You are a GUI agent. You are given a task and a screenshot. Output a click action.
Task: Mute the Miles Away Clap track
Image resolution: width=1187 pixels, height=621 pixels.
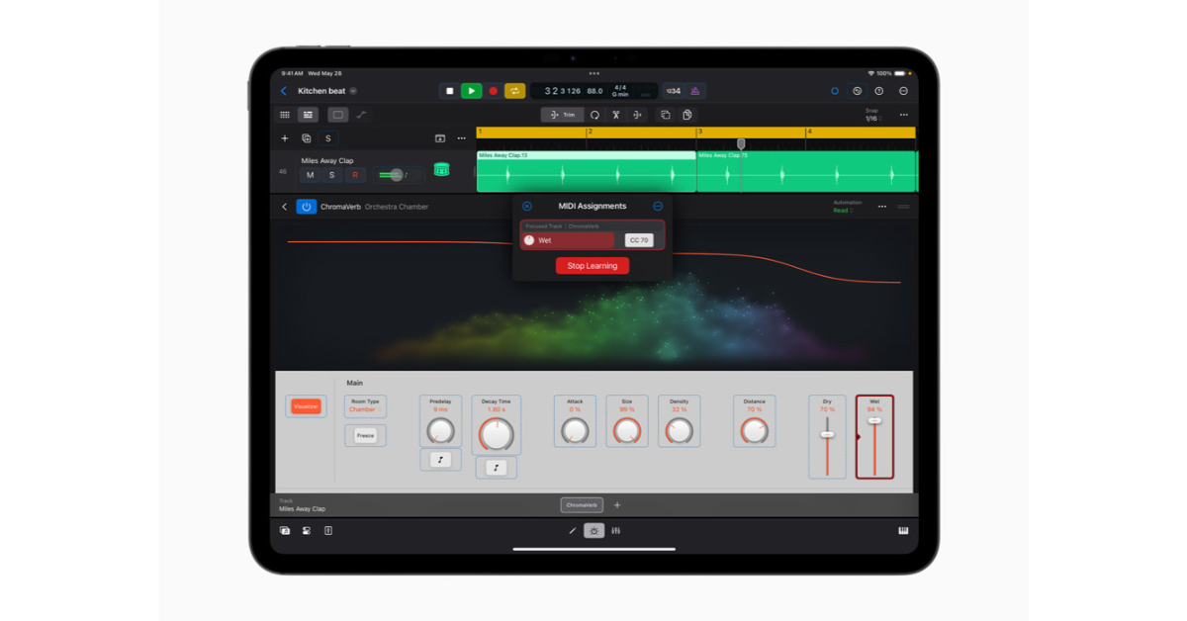coord(310,175)
